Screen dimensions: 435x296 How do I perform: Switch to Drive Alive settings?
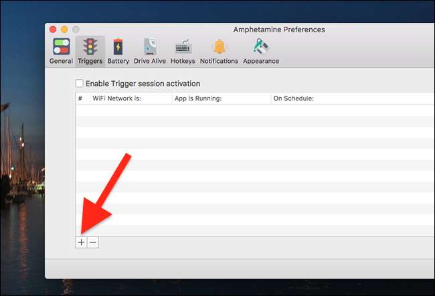coord(150,51)
